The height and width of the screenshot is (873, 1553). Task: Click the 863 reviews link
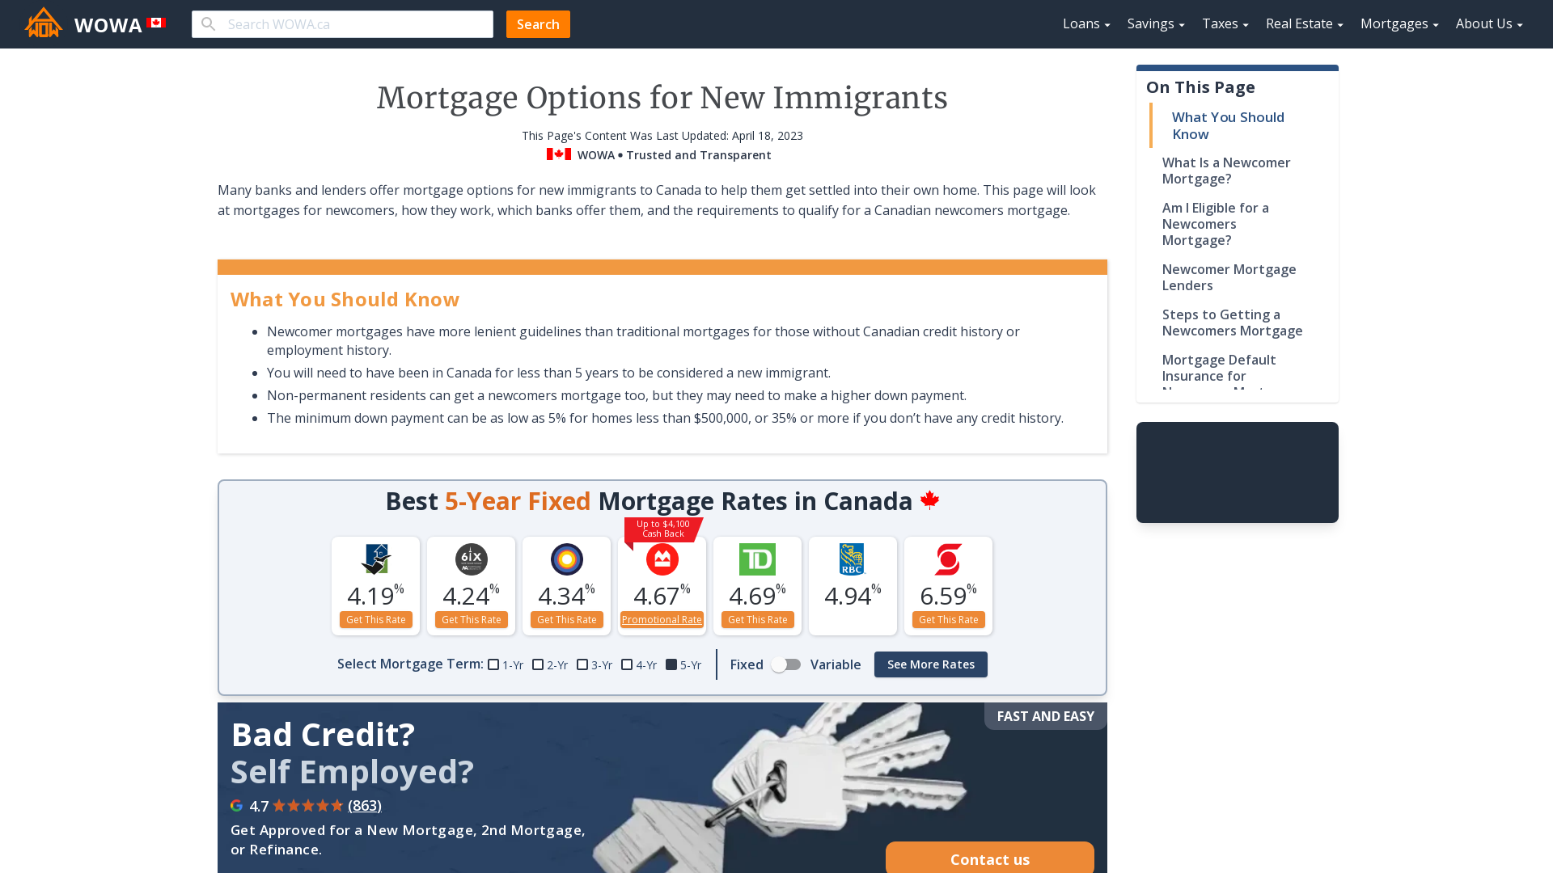[x=365, y=806]
